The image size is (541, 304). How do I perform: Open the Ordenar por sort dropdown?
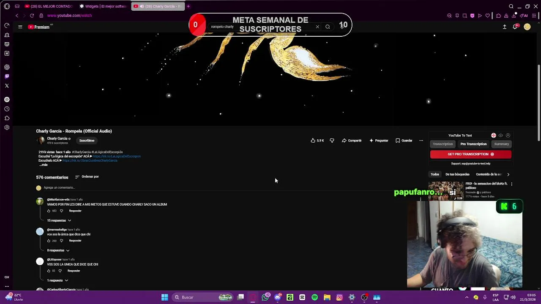pyautogui.click(x=87, y=177)
